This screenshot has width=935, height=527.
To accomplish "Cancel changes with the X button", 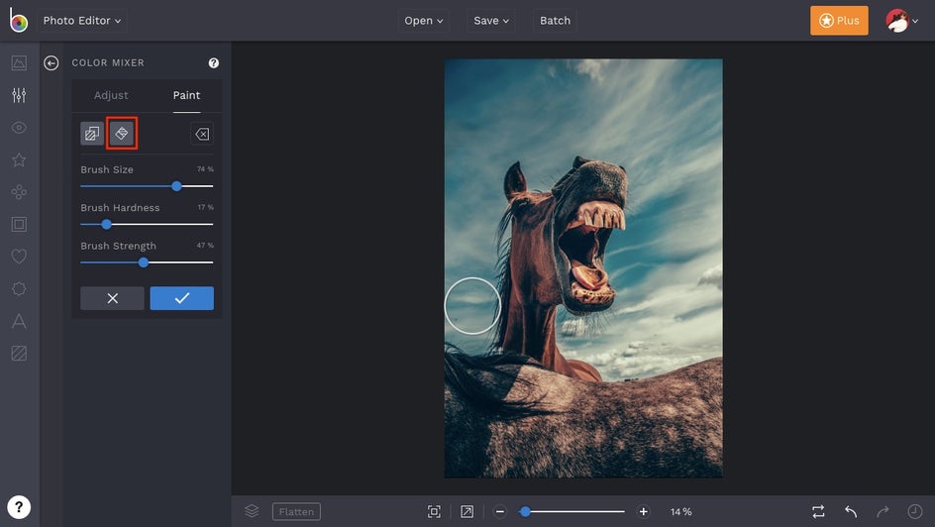I will tap(112, 298).
